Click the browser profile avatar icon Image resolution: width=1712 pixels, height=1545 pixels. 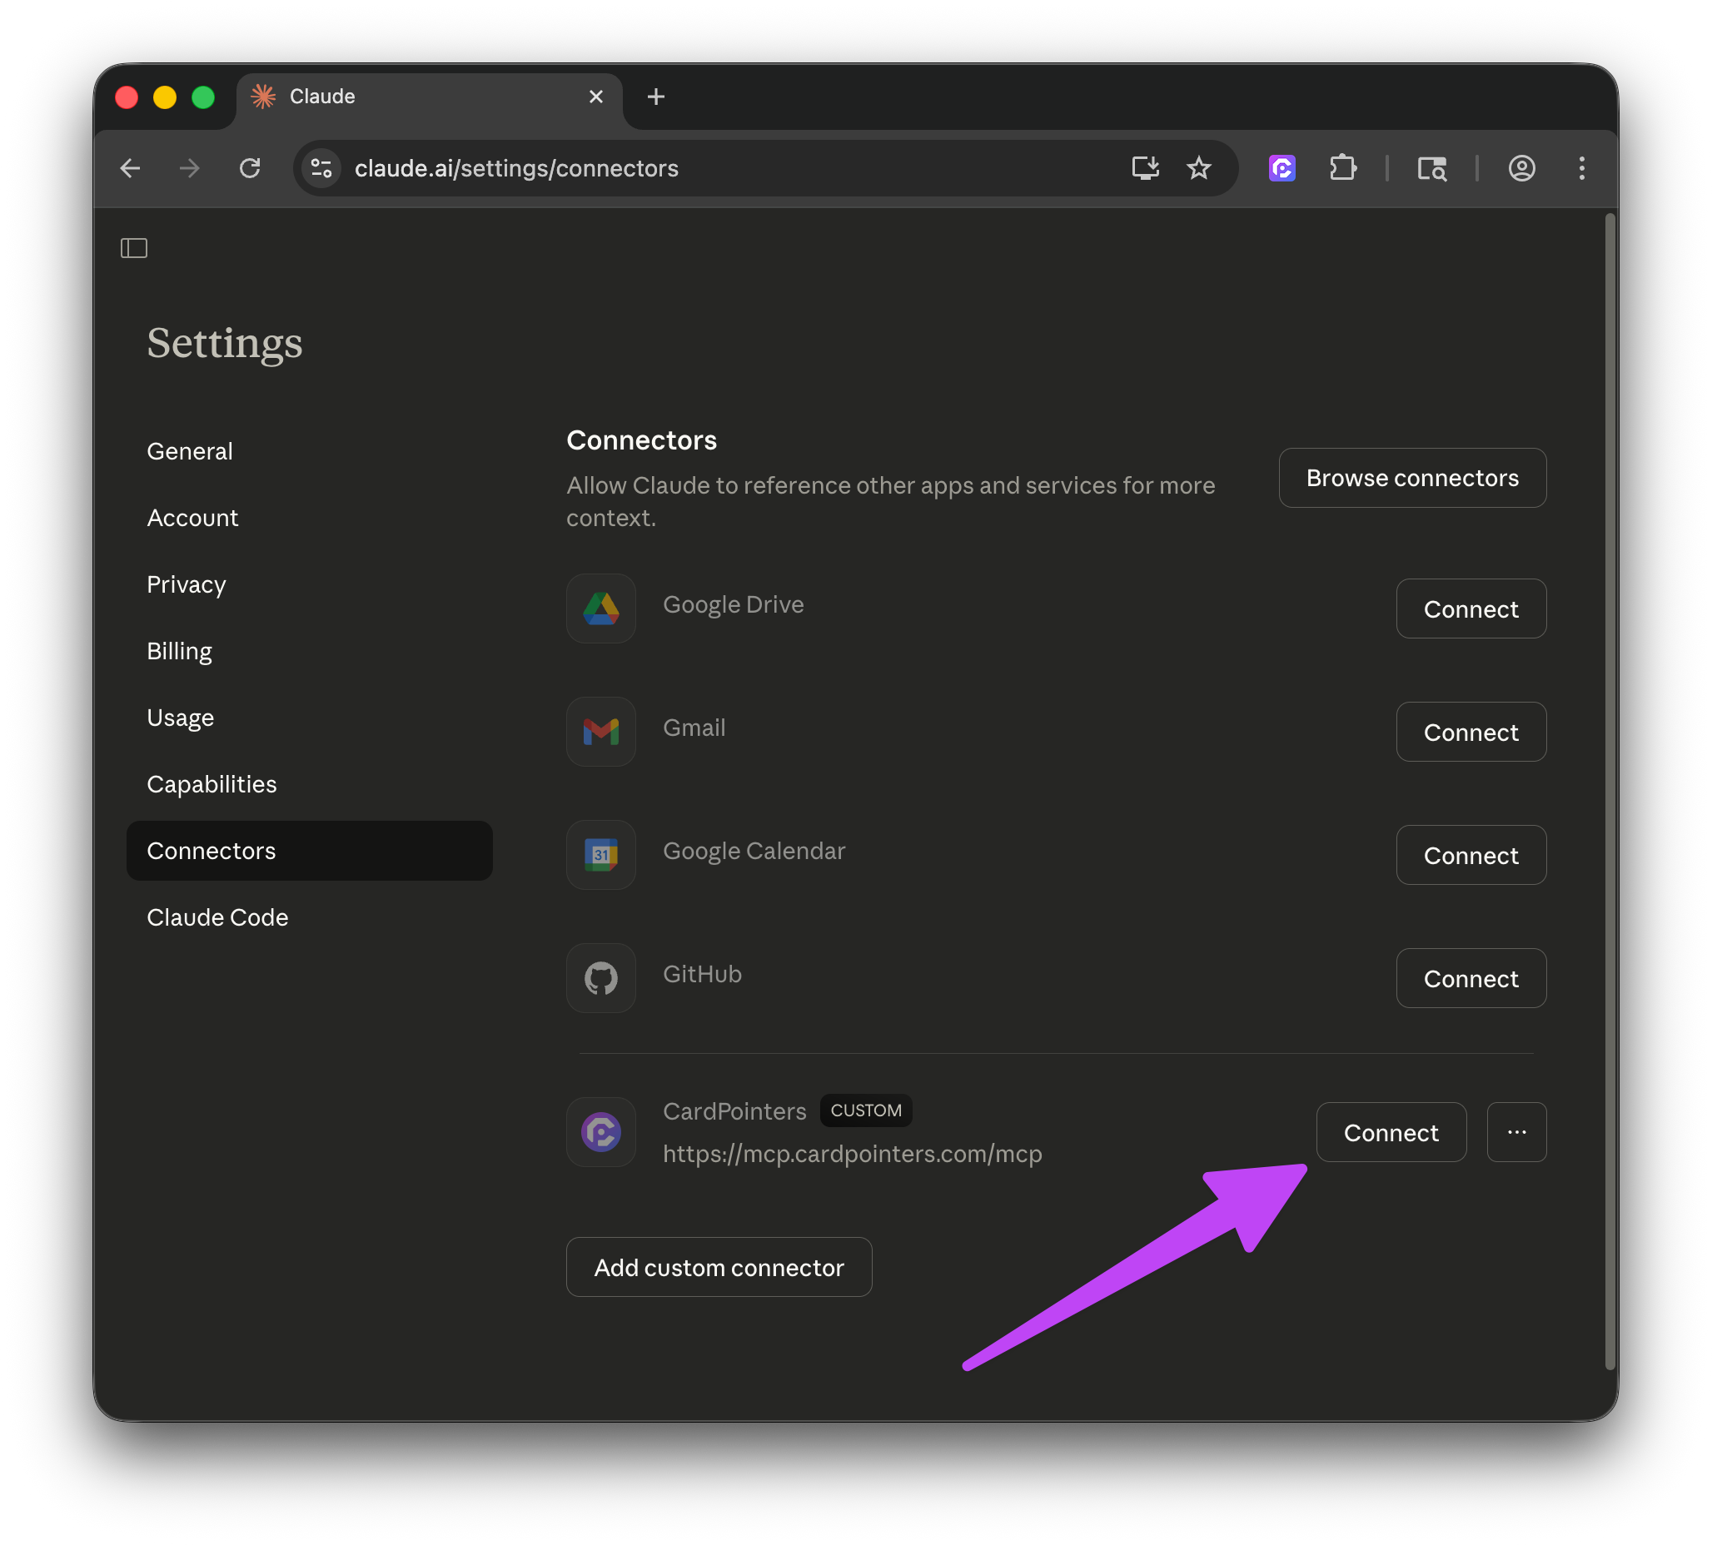pos(1521,168)
